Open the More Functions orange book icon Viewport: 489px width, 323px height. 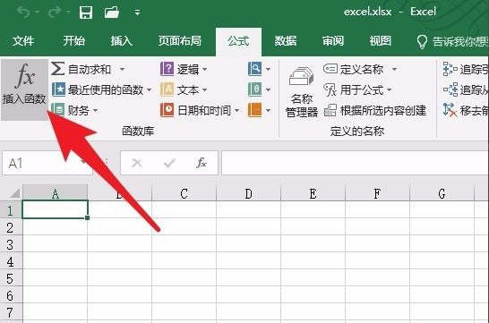pyautogui.click(x=254, y=110)
